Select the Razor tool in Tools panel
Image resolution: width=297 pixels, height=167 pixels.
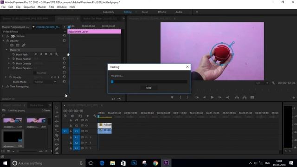[x=57, y=135]
